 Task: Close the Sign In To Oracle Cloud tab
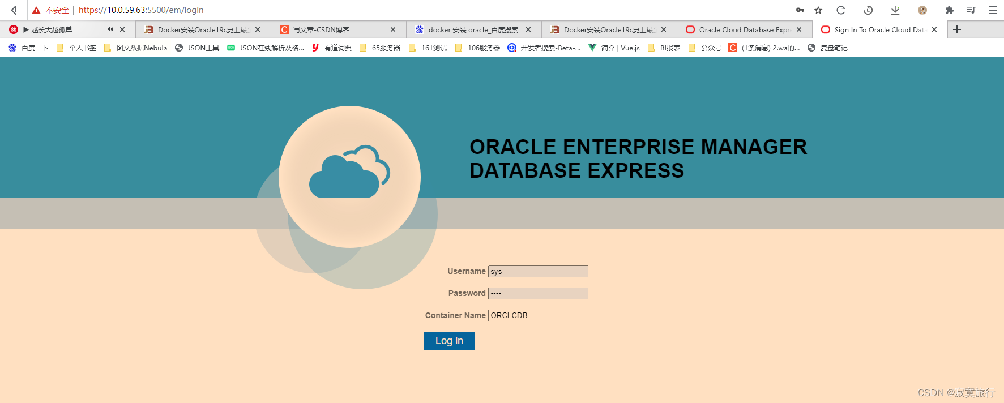(x=934, y=29)
